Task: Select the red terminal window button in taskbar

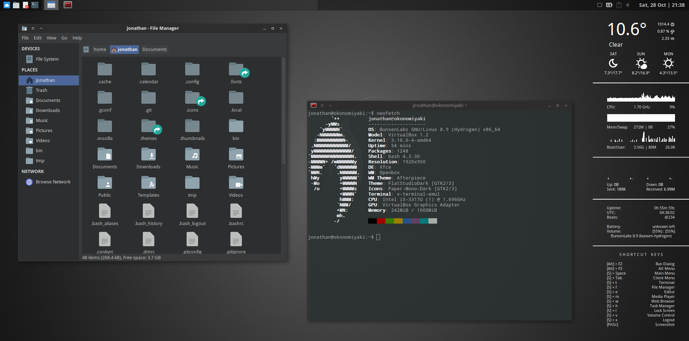Action: coord(68,5)
